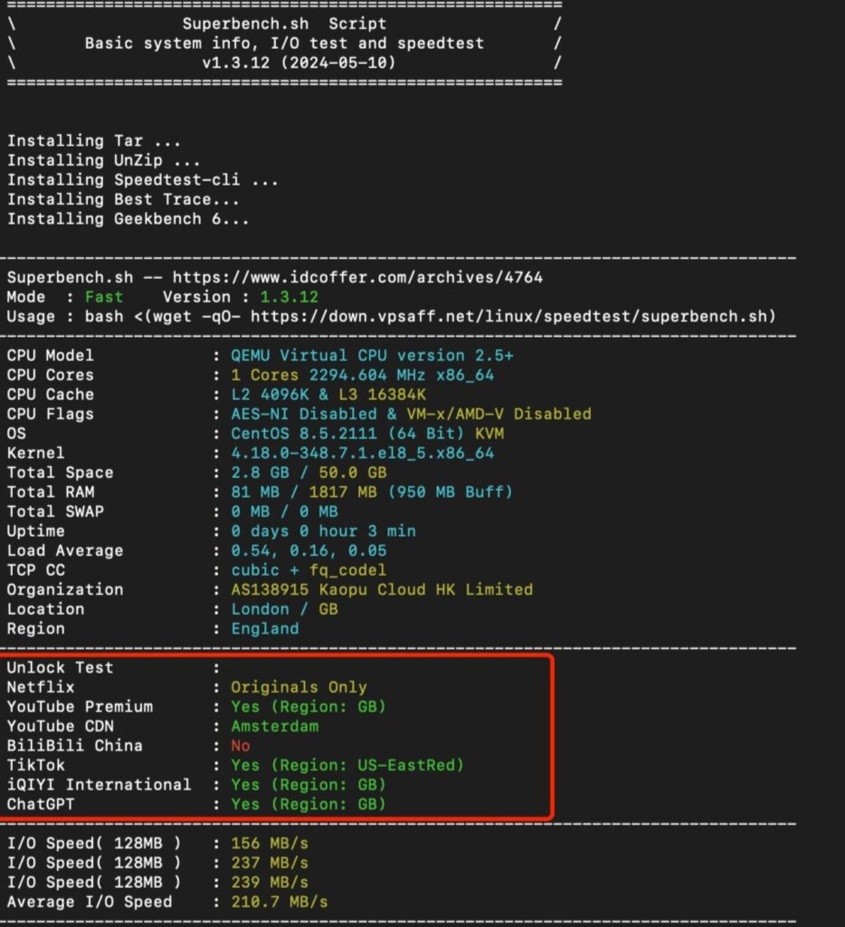Click the kernel version string
This screenshot has height=927, width=845.
362,453
